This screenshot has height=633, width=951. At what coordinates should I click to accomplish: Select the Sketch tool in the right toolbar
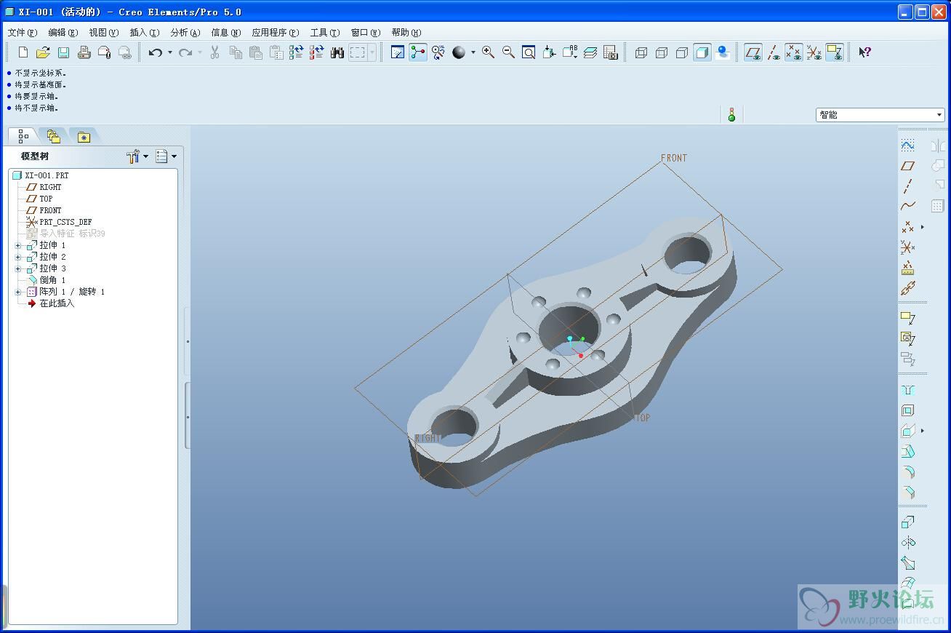[907, 145]
